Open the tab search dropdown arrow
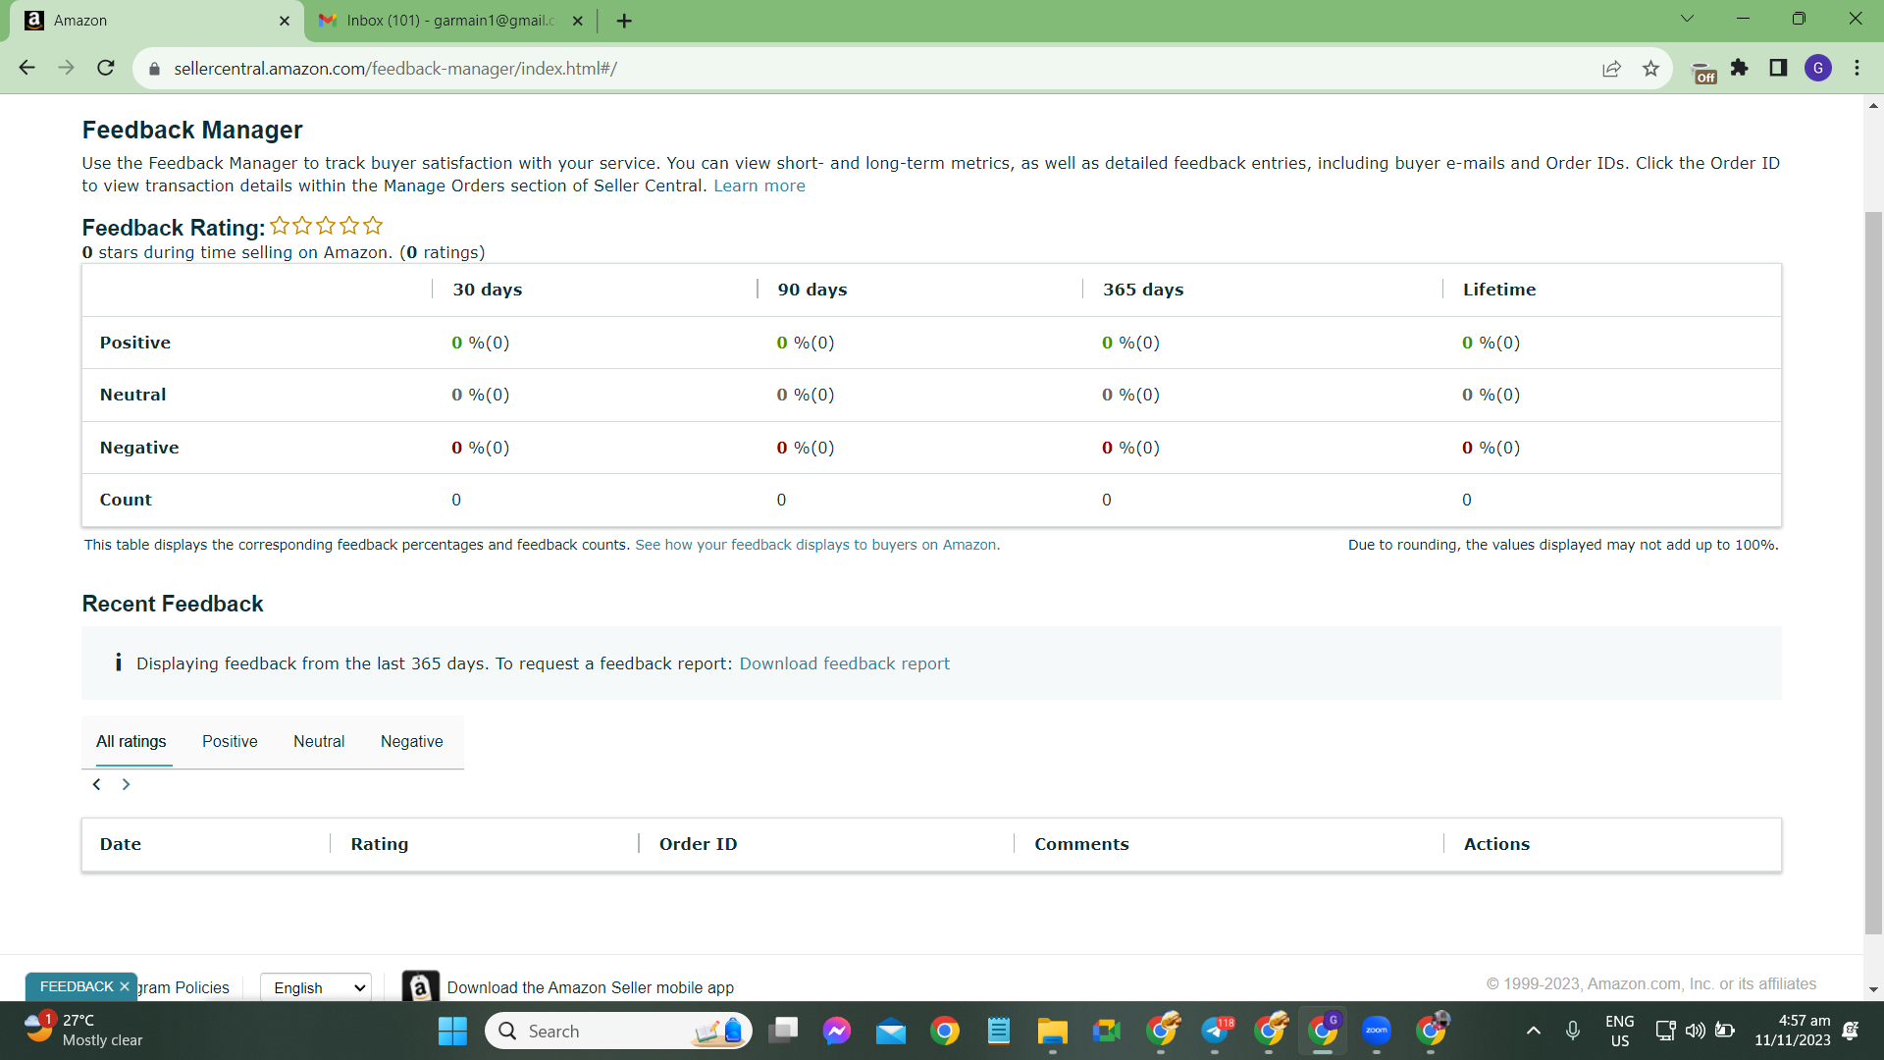This screenshot has width=1884, height=1060. [x=1687, y=19]
